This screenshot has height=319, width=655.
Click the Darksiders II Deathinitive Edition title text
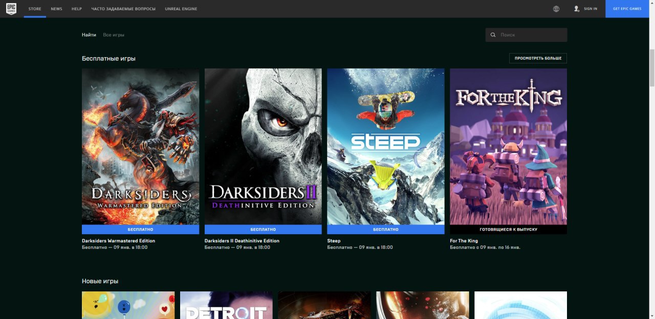click(x=242, y=241)
